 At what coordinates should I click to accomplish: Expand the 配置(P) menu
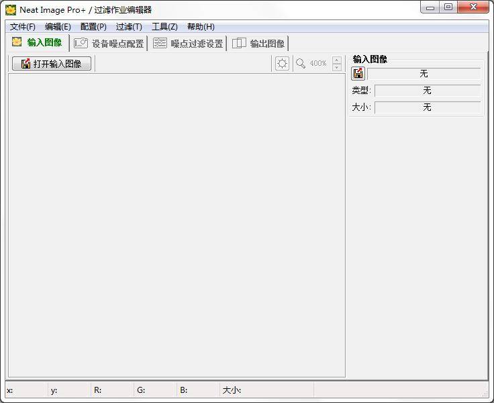[93, 27]
